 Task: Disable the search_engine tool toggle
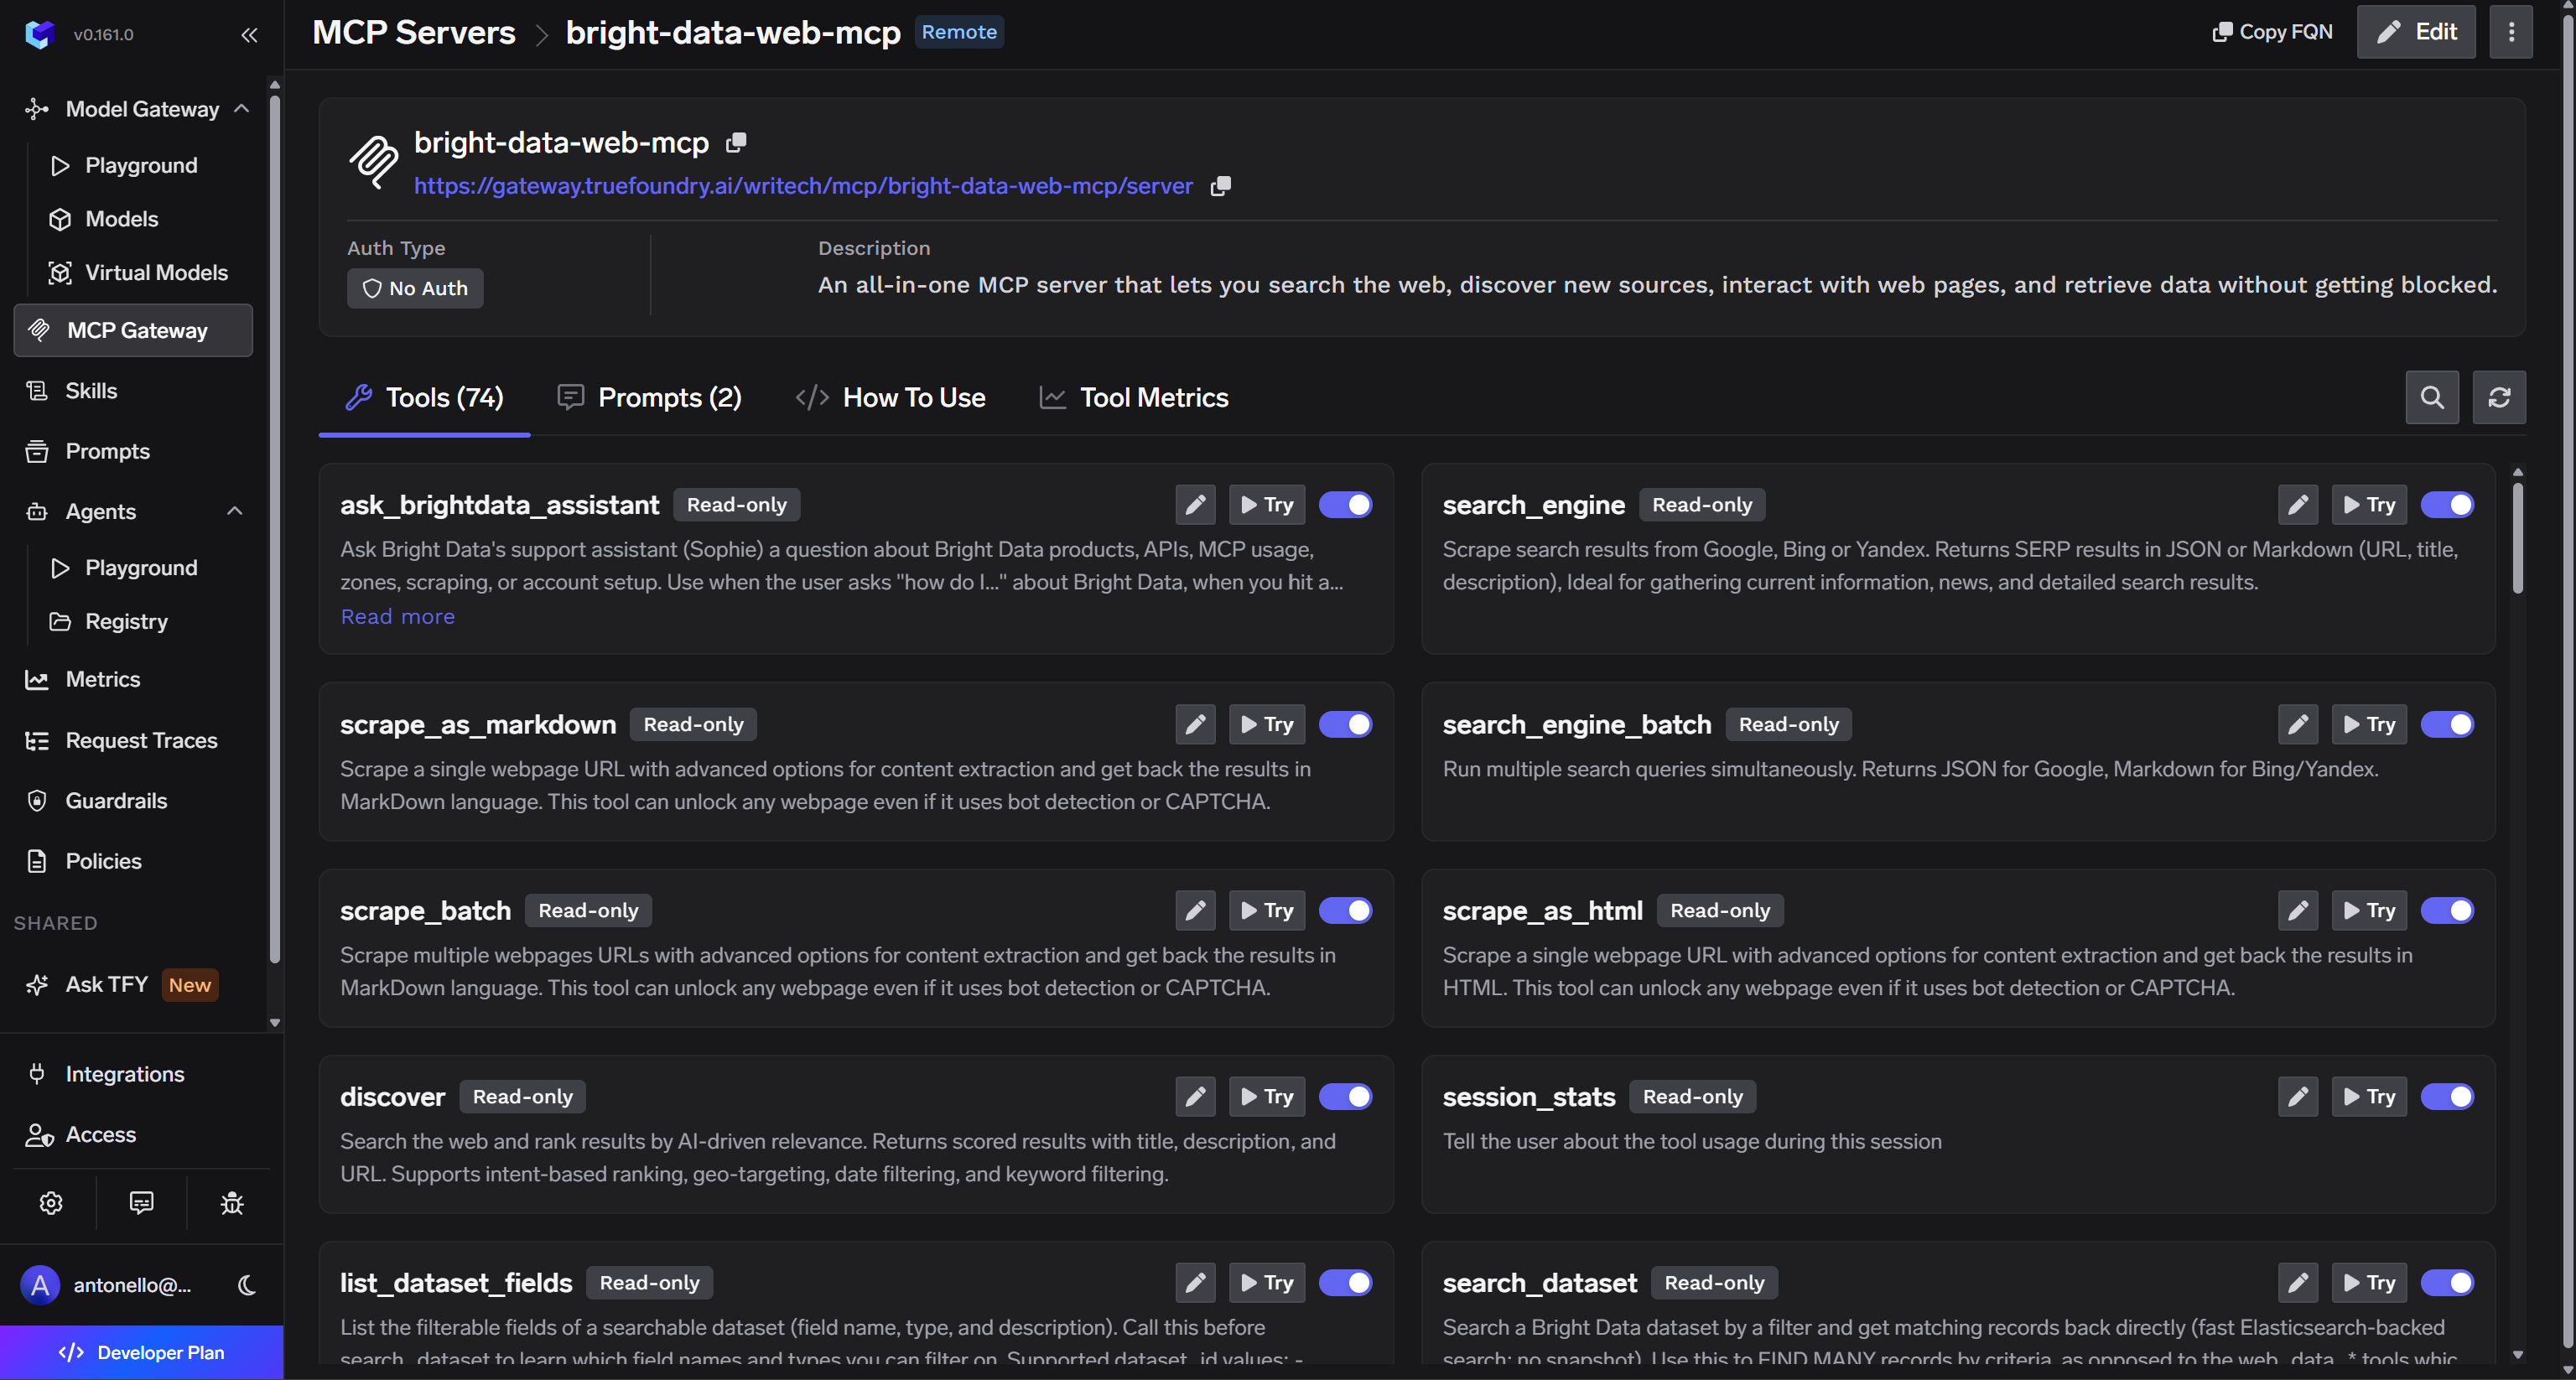(2447, 505)
